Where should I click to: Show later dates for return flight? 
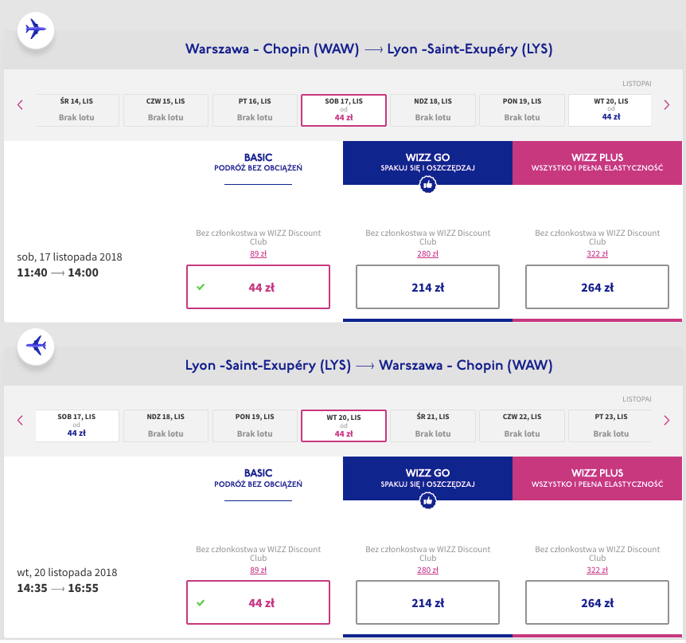666,421
